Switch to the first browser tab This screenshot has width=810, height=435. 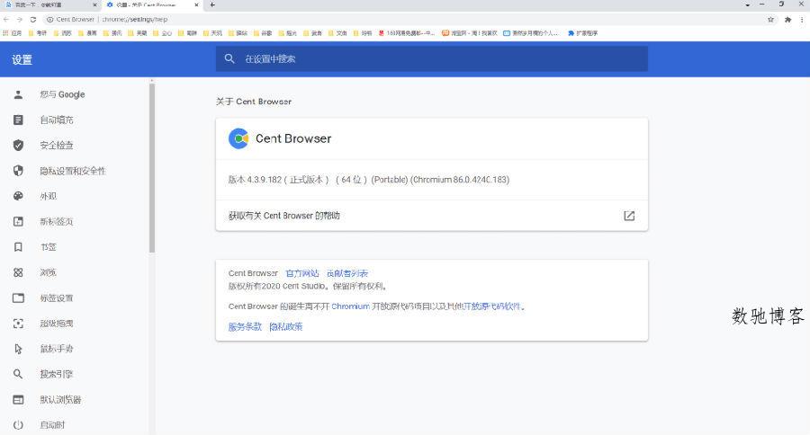click(50, 4)
